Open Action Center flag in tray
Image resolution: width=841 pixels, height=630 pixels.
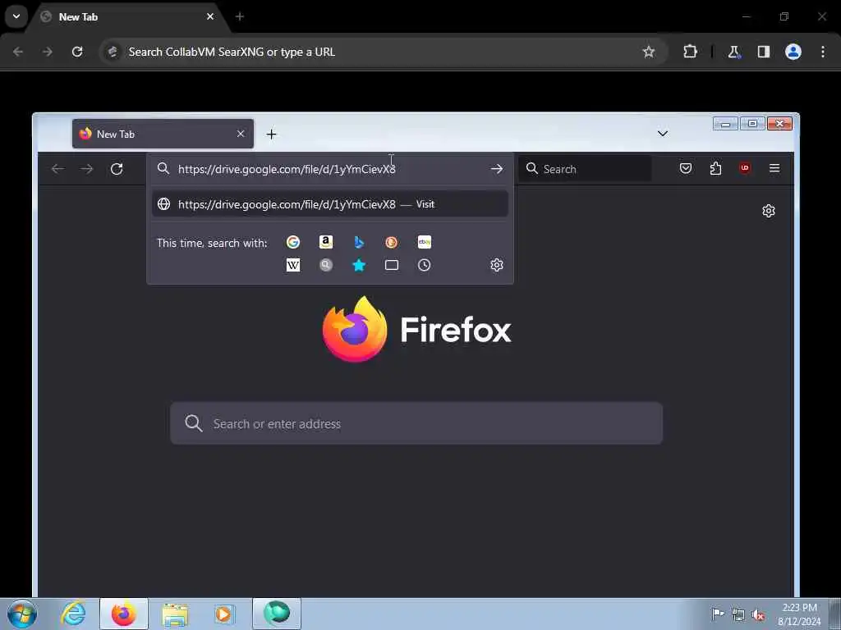pyautogui.click(x=718, y=614)
